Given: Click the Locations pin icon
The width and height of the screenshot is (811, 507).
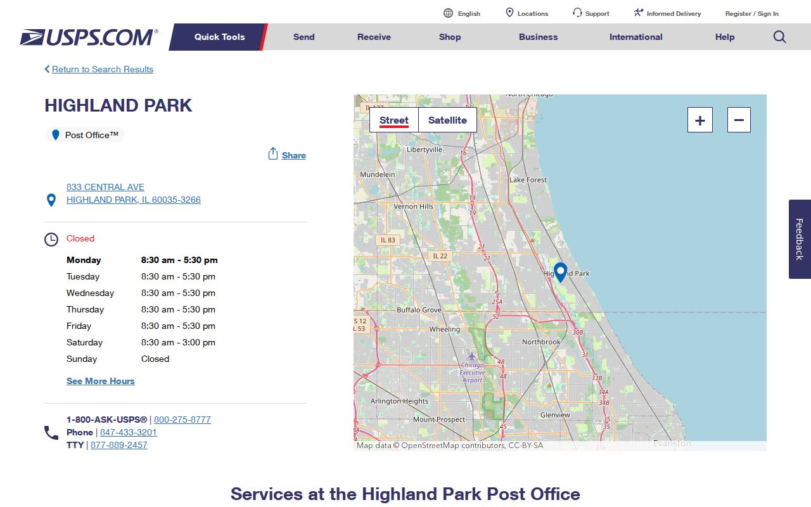Looking at the screenshot, I should pos(509,13).
